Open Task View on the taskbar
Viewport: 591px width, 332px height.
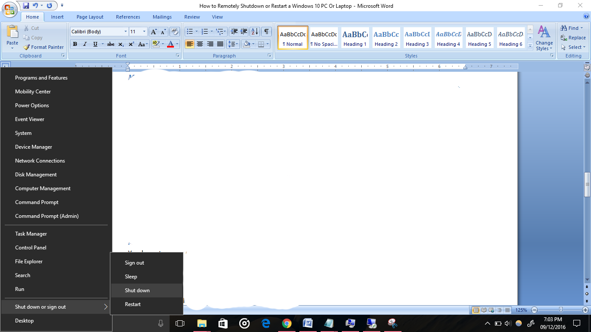[180, 323]
